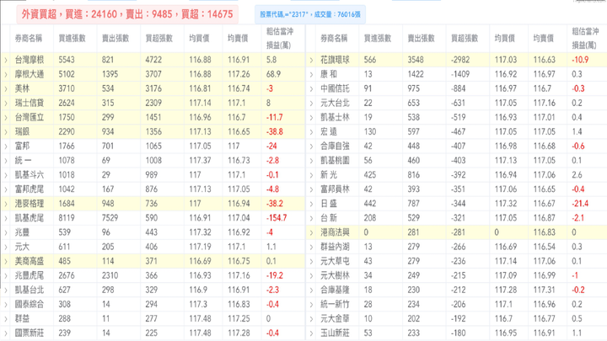Select the 合庫自強 broker name
This screenshot has width=607, height=341.
coord(335,147)
